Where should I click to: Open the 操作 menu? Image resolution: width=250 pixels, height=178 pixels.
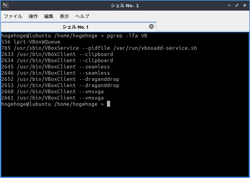click(33, 16)
